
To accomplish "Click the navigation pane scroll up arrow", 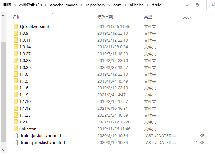I will point(3,15).
